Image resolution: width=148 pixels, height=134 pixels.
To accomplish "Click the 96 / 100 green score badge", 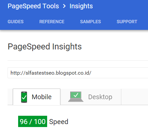I will 33,121.
